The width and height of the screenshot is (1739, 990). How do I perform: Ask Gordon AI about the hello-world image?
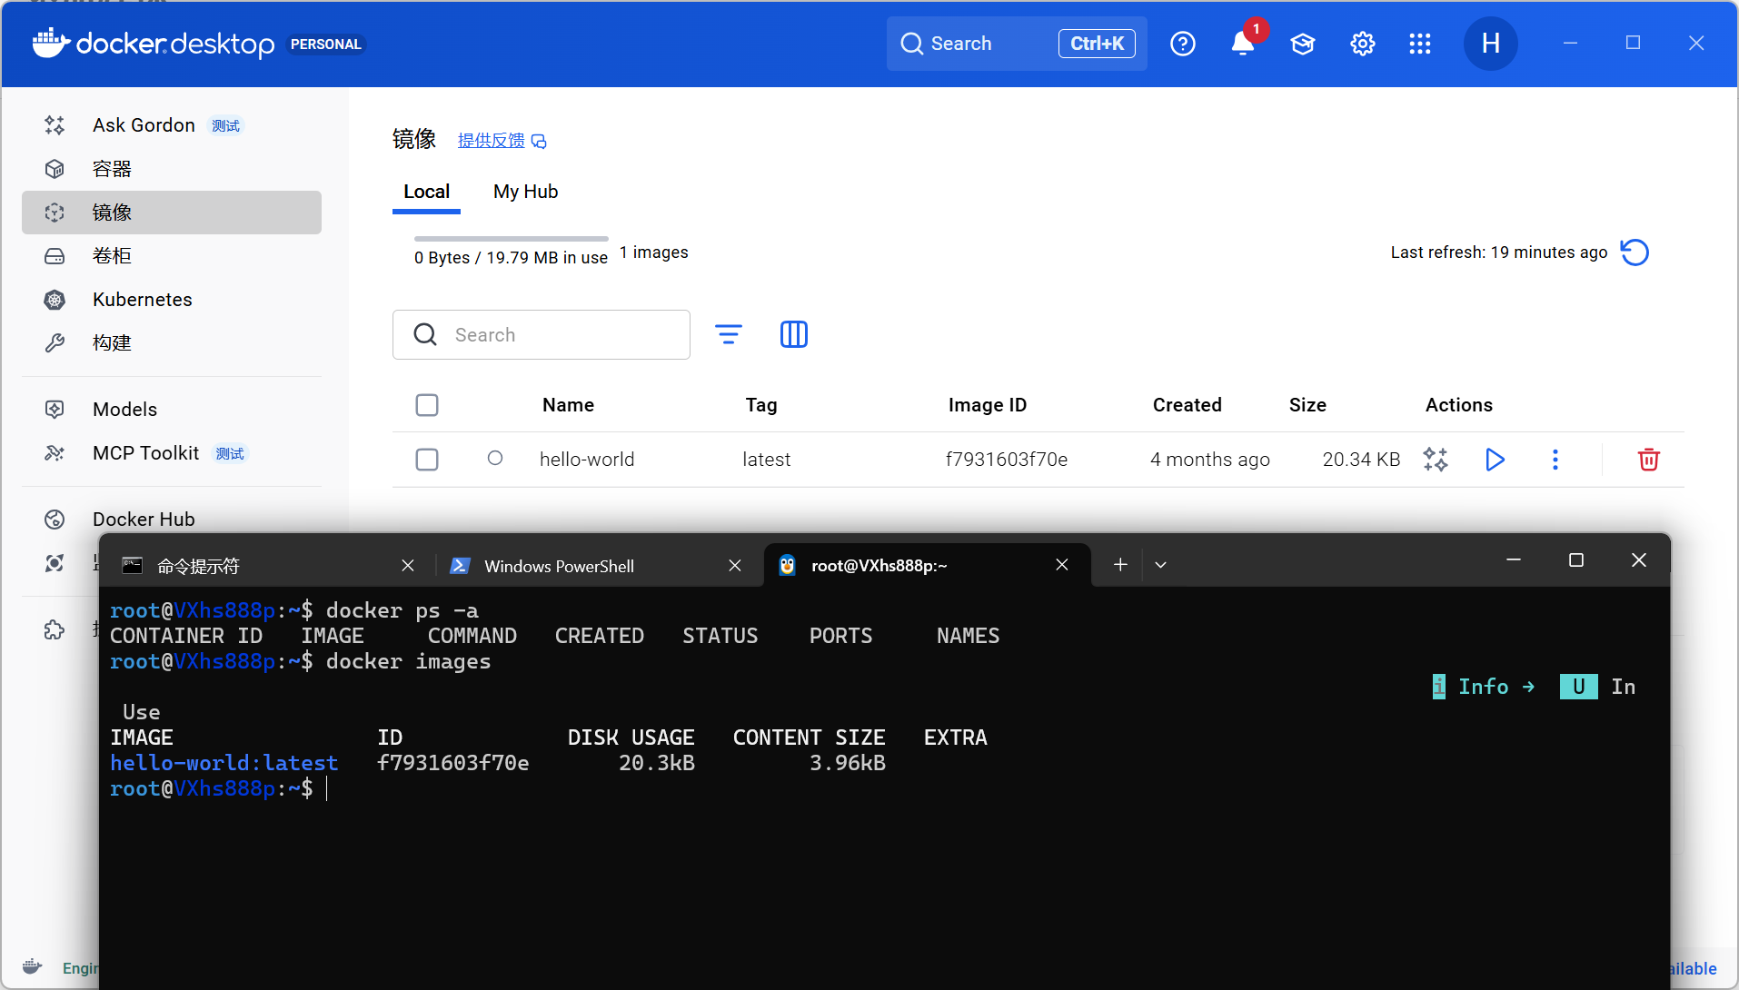point(1436,460)
